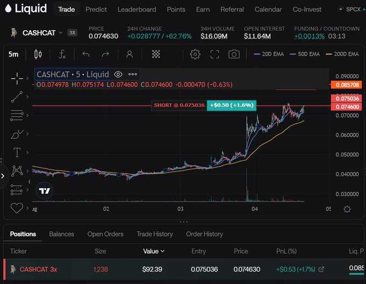This screenshot has height=284, width=366.
Task: Open the Points page
Action: [176, 9]
